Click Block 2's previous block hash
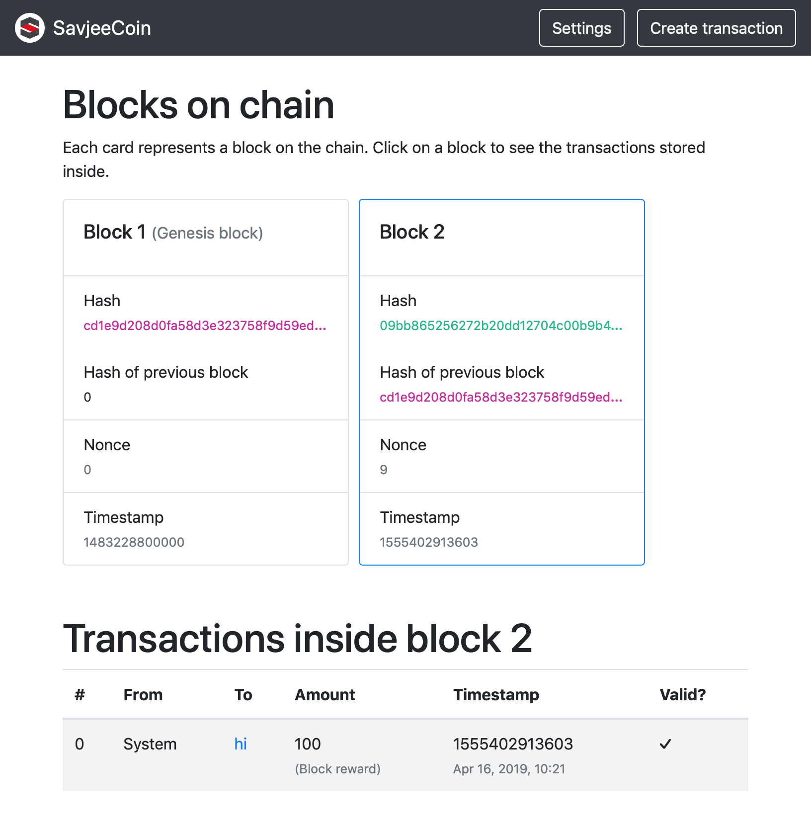 point(501,397)
